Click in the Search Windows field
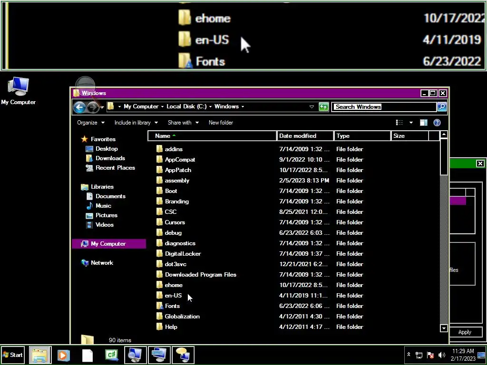The image size is (487, 365). pyautogui.click(x=384, y=107)
